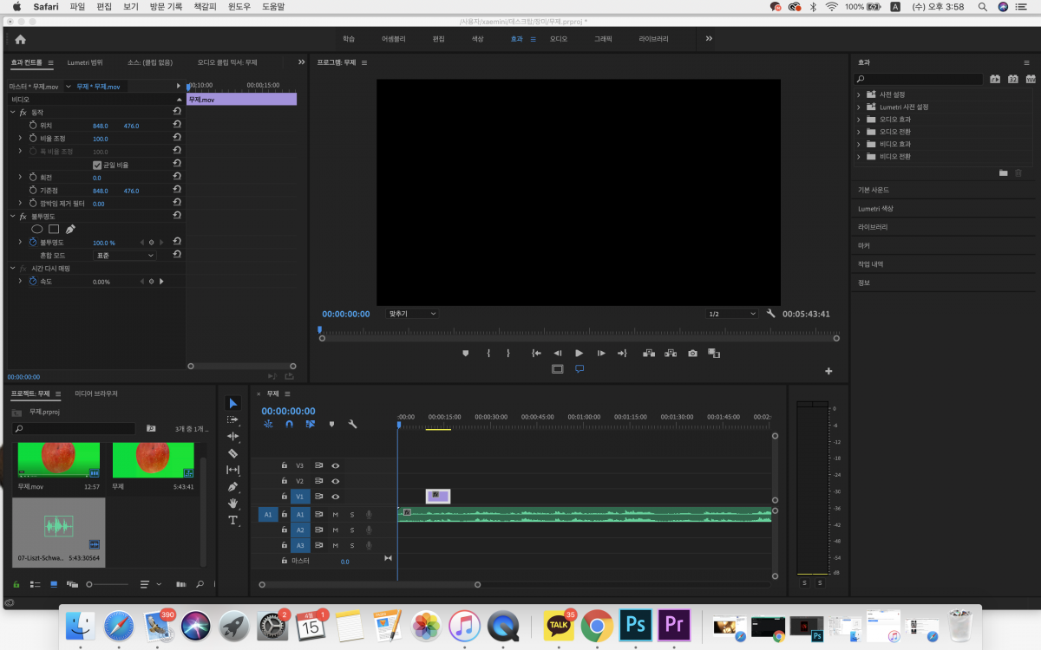Select the Razor tool in the toolbox

[232, 453]
